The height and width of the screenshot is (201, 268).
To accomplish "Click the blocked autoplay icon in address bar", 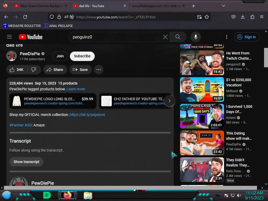I will pos(72,17).
